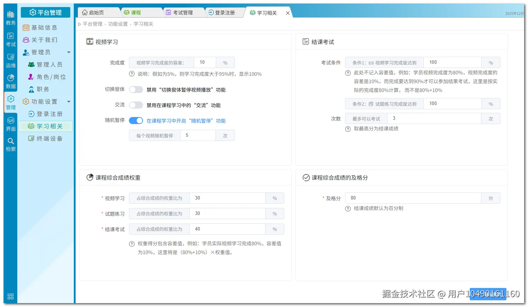Enable the 切换窗体 toggle
Screen dimensions: 528x307
click(136, 90)
